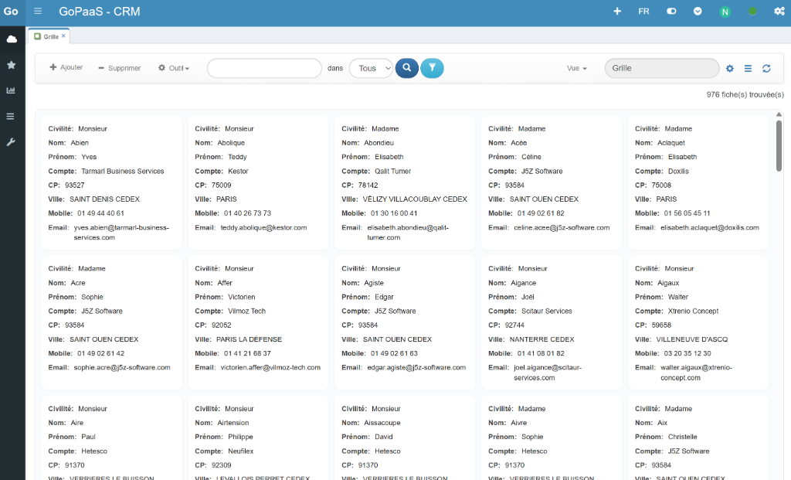Open favorites star in left sidebar
The image size is (791, 480).
(x=12, y=65)
